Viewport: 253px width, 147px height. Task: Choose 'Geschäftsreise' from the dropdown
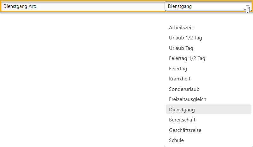185,130
